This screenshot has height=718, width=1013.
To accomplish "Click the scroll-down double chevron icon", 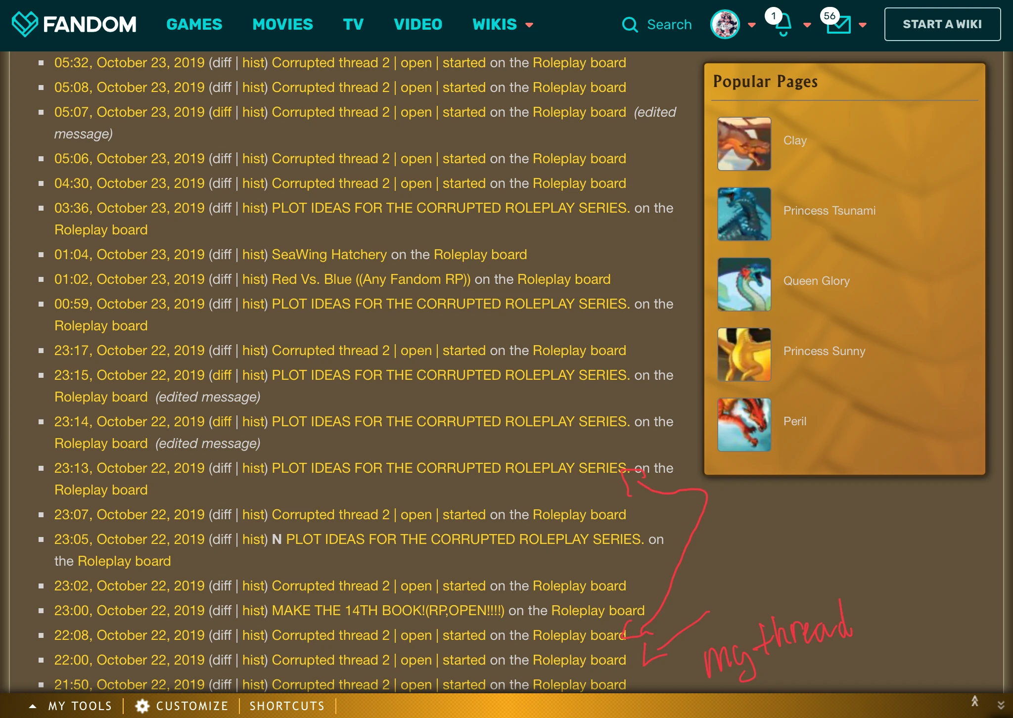I will [1001, 705].
